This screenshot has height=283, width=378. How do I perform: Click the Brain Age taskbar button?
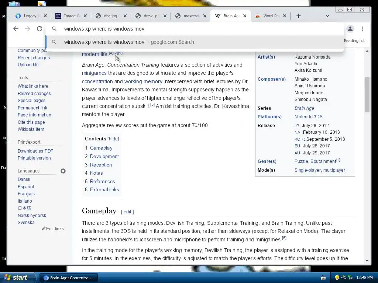(68, 278)
